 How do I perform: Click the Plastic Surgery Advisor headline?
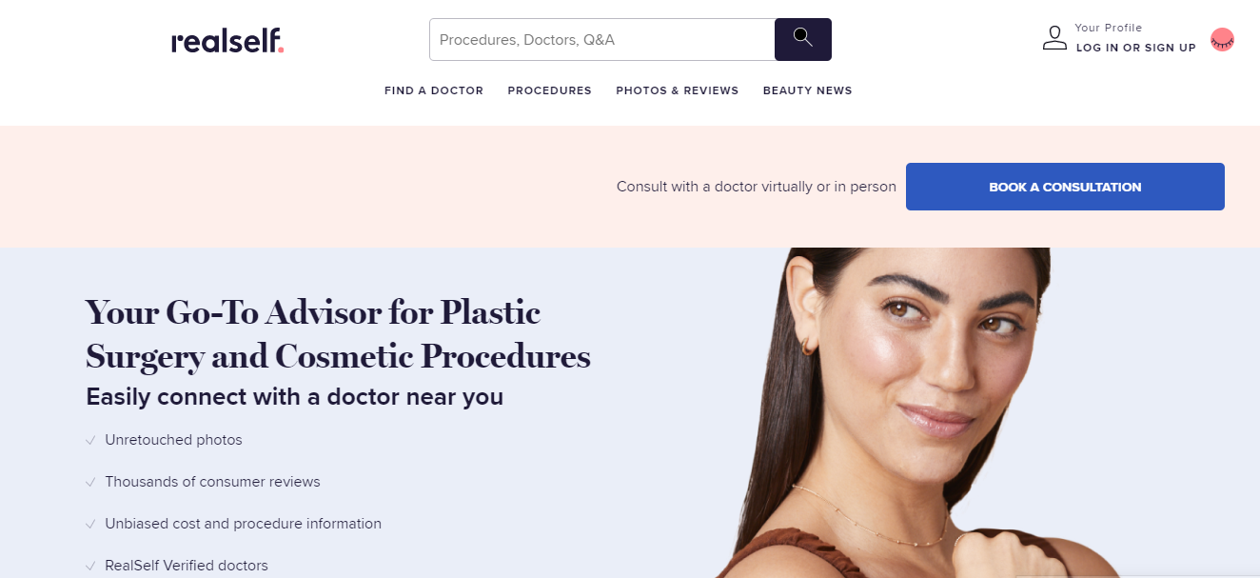(x=338, y=334)
